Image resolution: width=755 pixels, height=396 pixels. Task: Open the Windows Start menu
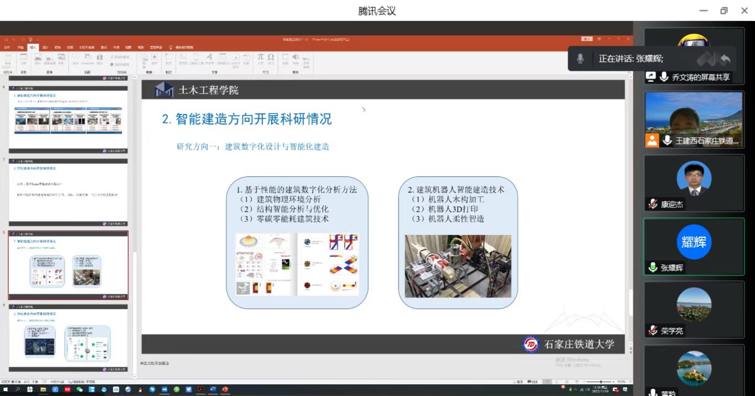coord(5,389)
